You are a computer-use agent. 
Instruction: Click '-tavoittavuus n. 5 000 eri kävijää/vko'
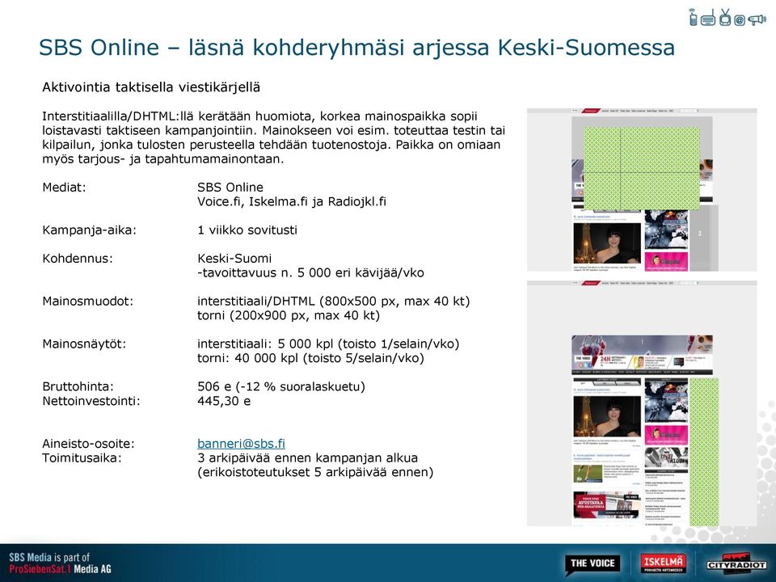(310, 272)
